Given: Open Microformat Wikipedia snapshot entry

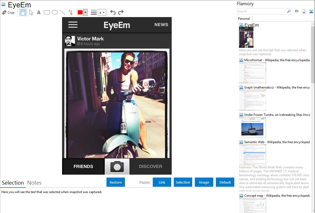Looking at the screenshot, I should pyautogui.click(x=277, y=60).
